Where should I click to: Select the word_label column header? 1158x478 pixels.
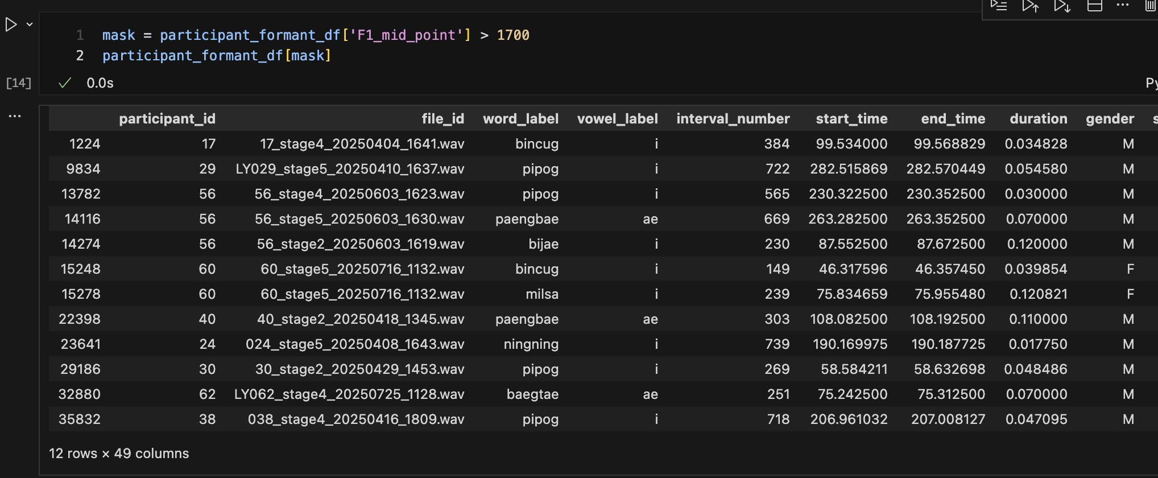[520, 118]
